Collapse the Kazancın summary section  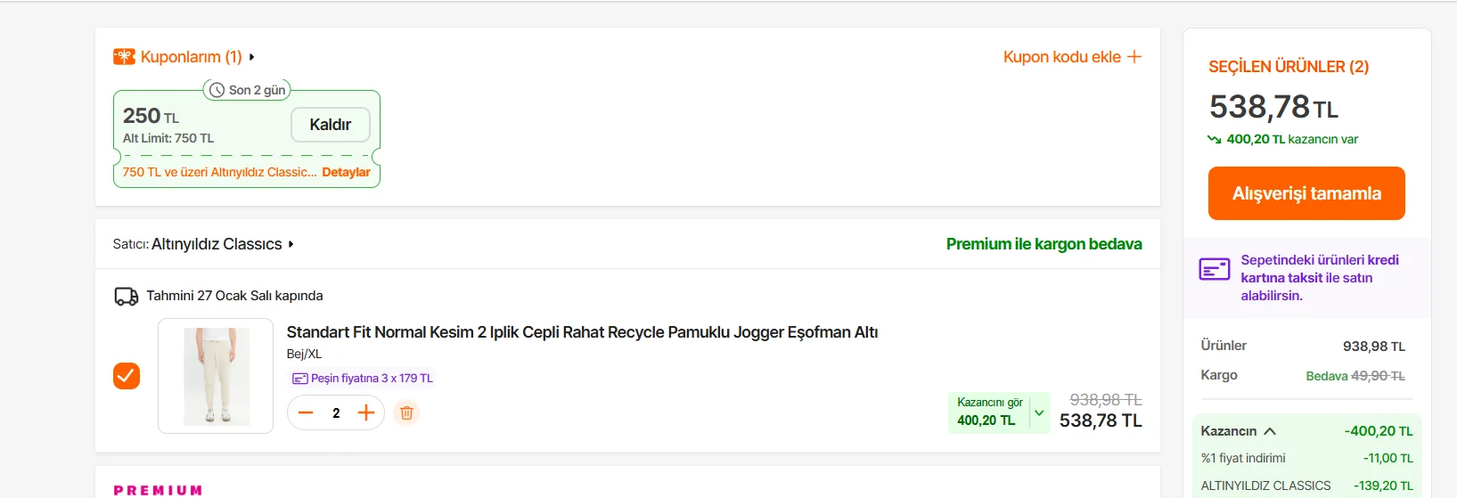1270,431
